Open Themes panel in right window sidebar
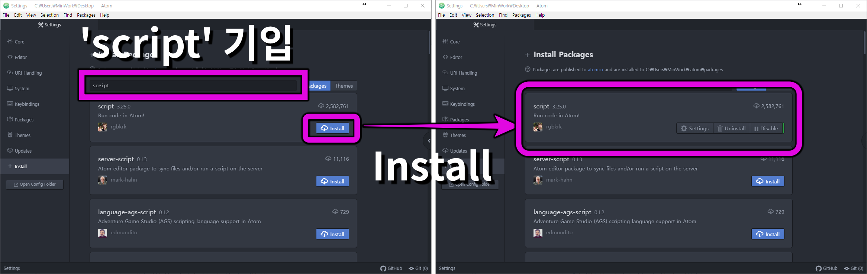 coord(454,135)
